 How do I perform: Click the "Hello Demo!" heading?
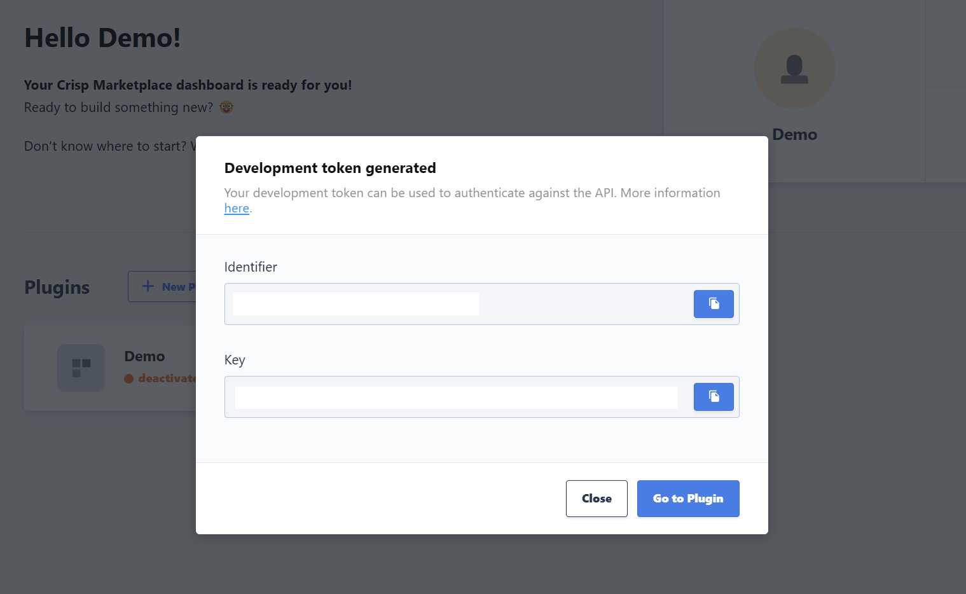(x=102, y=38)
